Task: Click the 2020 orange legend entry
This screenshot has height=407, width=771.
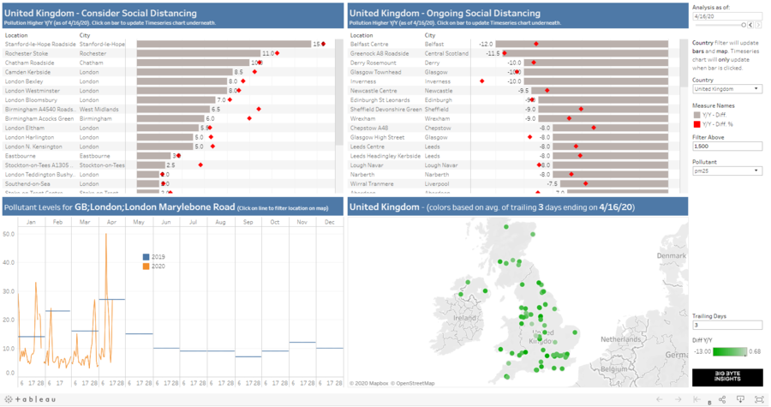Action: (145, 266)
